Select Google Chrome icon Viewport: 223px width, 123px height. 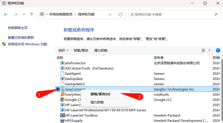pos(62,99)
